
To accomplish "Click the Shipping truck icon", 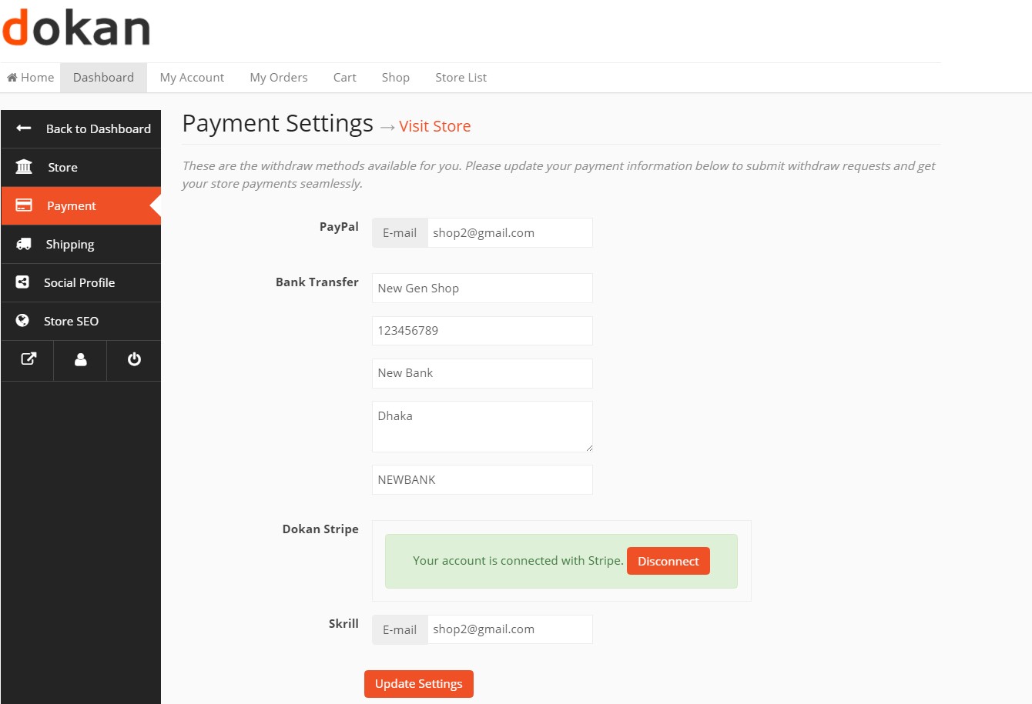I will pos(24,244).
